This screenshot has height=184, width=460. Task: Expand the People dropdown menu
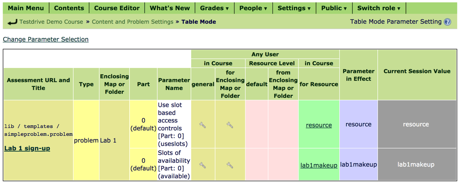coord(253,8)
